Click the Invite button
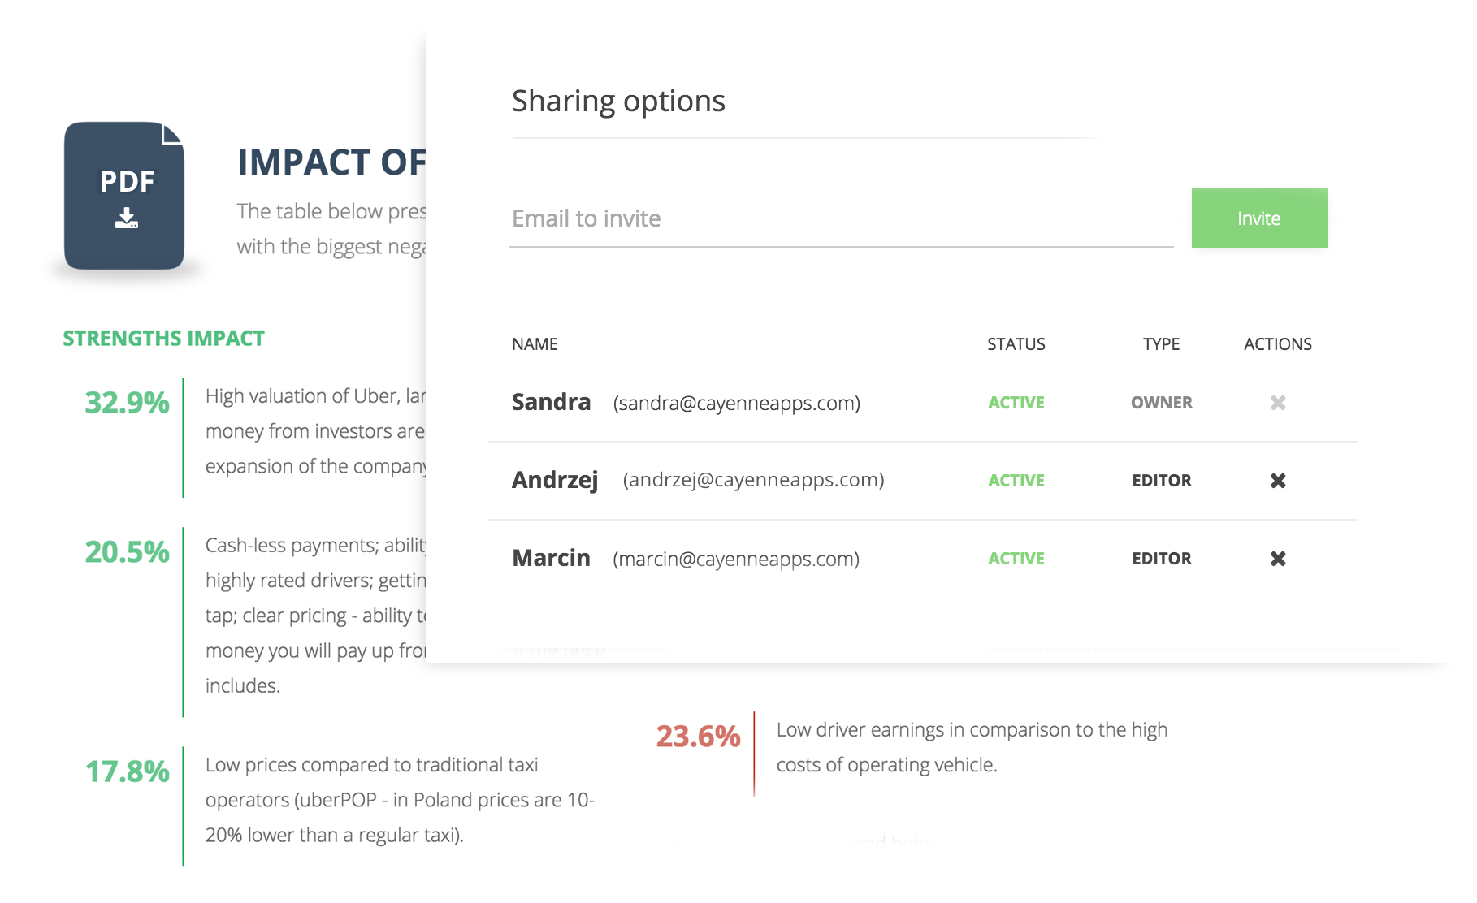This screenshot has width=1477, height=903. 1258,218
